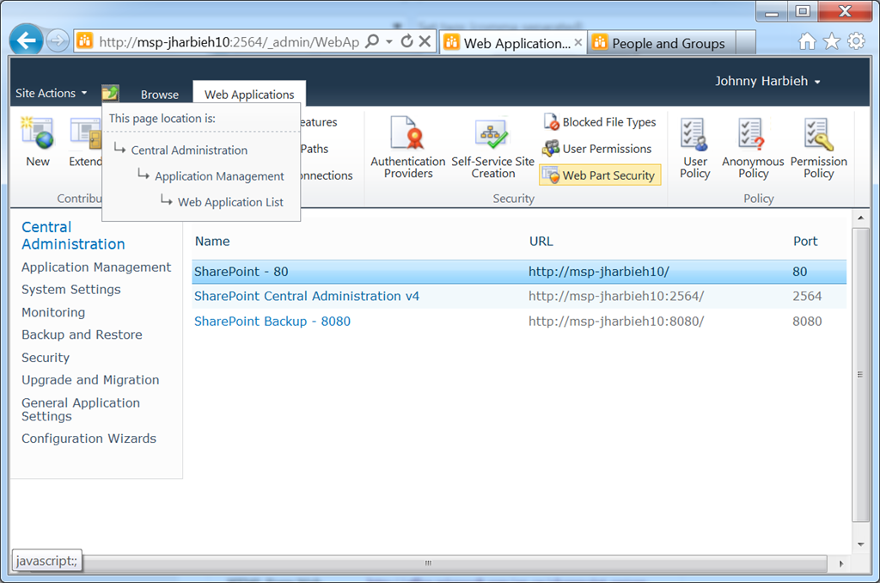Expand the Site Actions menu
This screenshot has height=583, width=880.
[52, 93]
